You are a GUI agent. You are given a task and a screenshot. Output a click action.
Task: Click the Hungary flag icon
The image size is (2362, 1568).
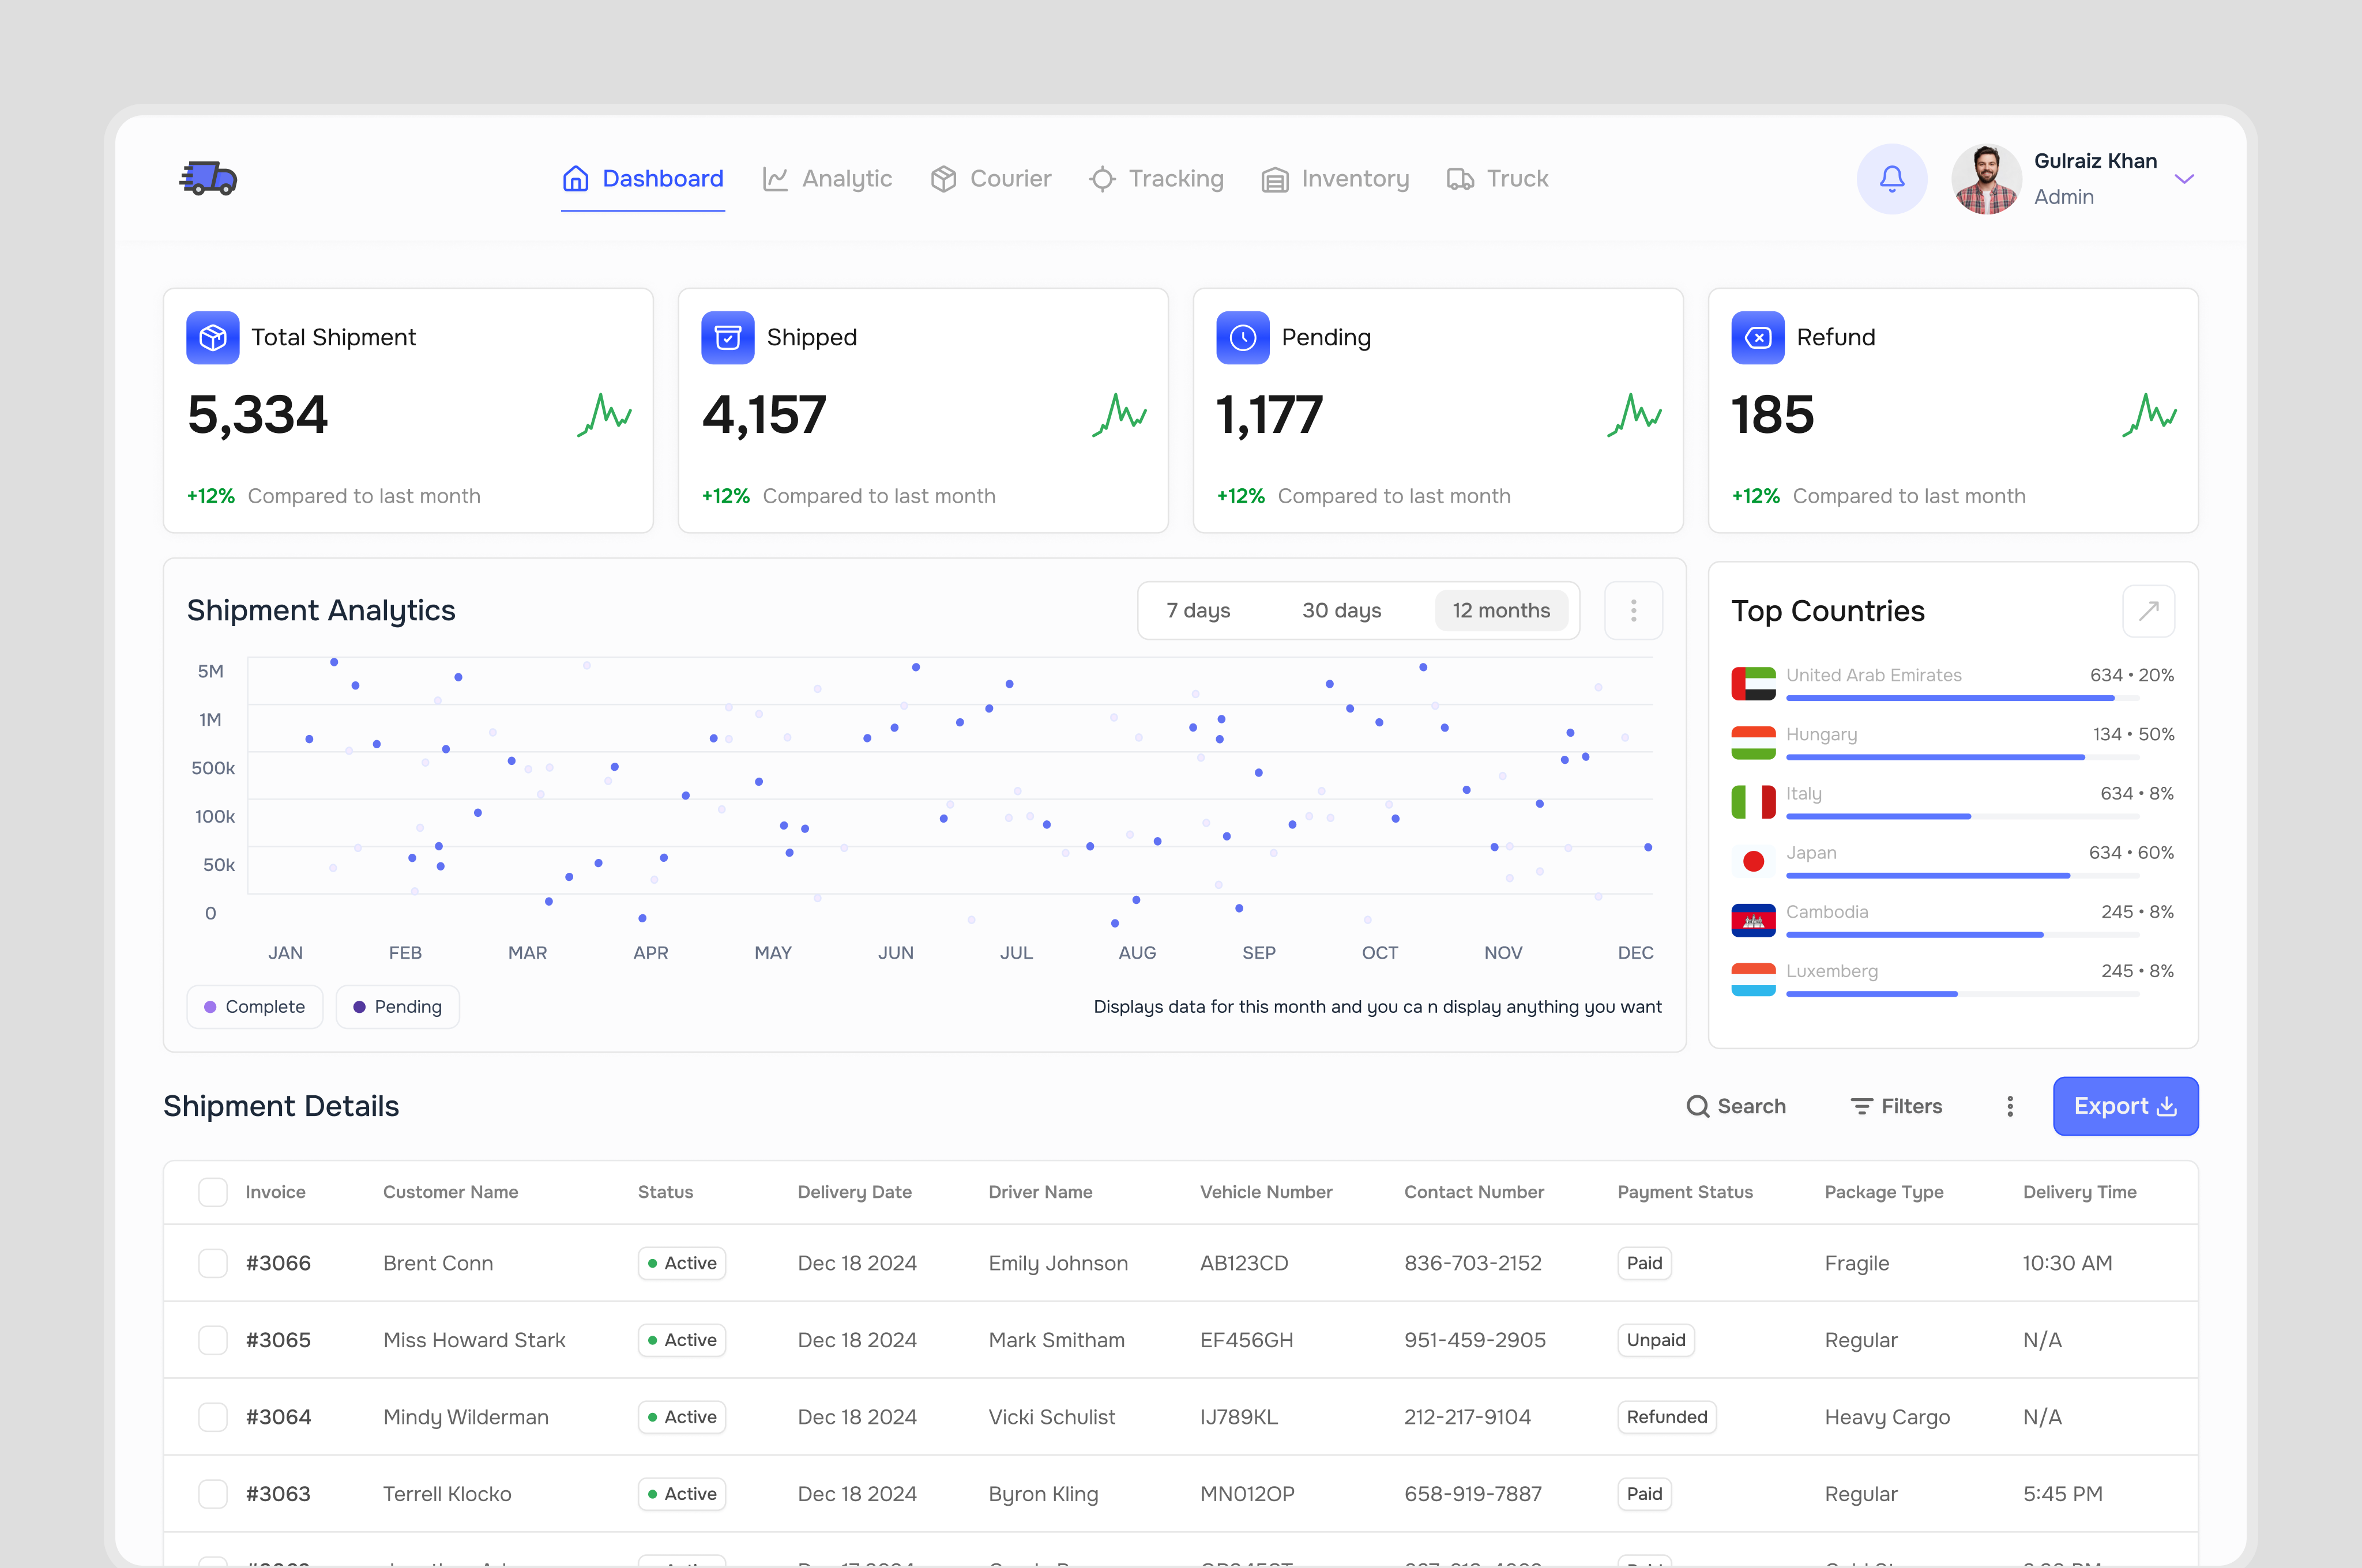pyautogui.click(x=1752, y=743)
